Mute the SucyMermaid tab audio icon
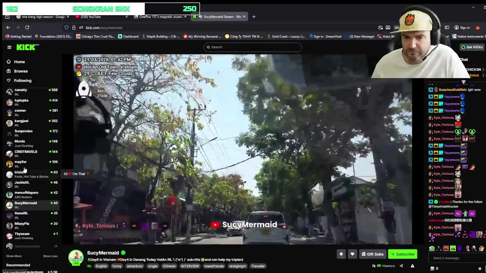The height and width of the screenshot is (273, 486). click(200, 17)
